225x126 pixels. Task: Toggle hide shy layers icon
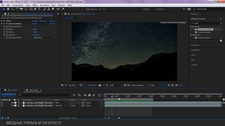coord(85,95)
